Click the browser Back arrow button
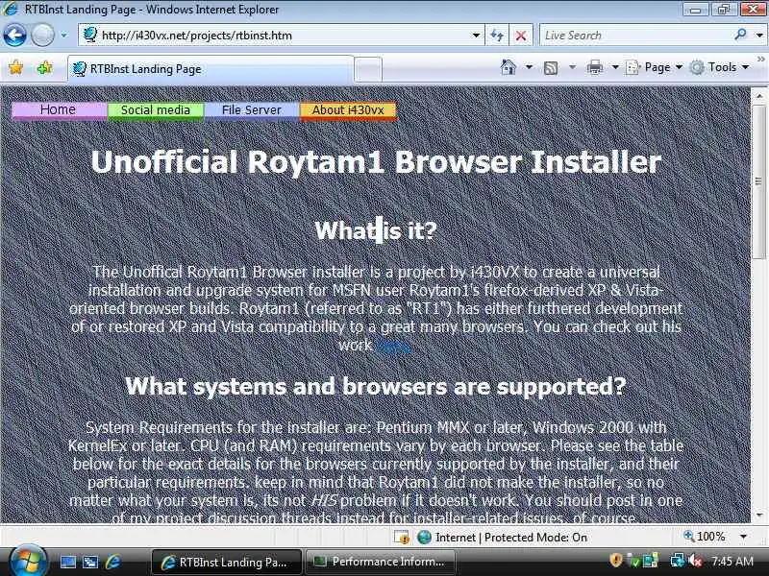Image resolution: width=769 pixels, height=576 pixels. point(14,36)
